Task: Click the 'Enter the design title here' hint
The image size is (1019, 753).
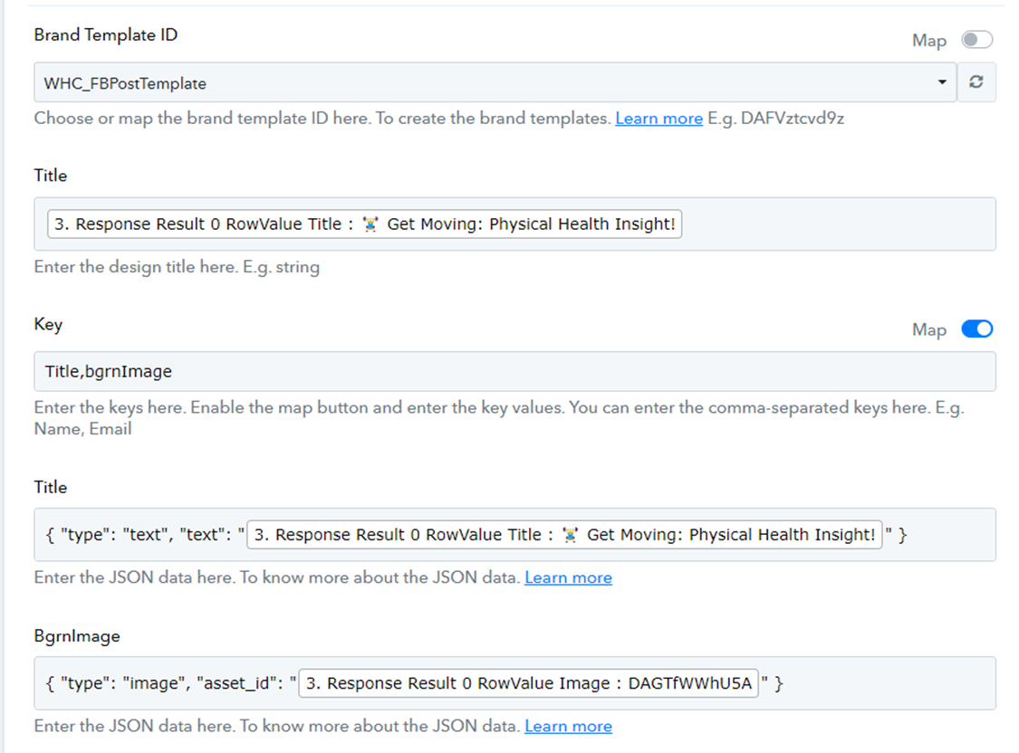Action: 177,268
